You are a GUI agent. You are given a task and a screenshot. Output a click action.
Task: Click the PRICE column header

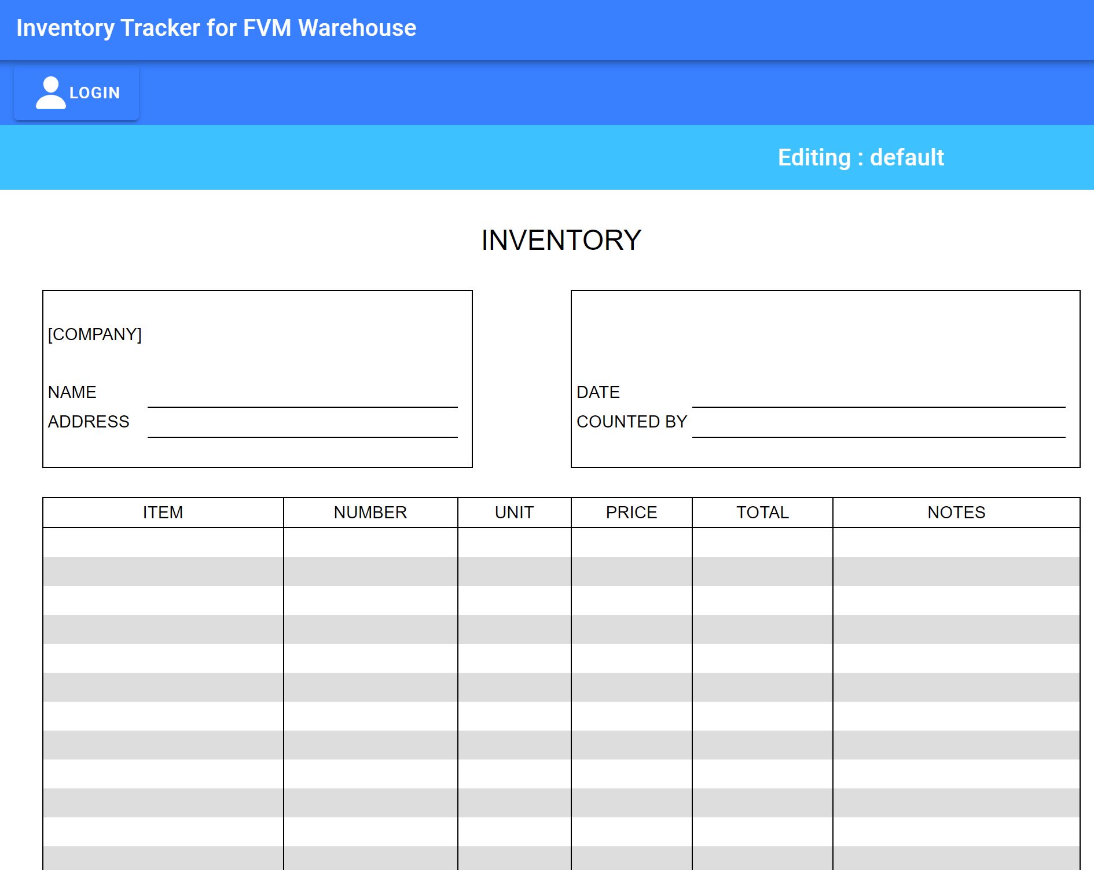[632, 513]
